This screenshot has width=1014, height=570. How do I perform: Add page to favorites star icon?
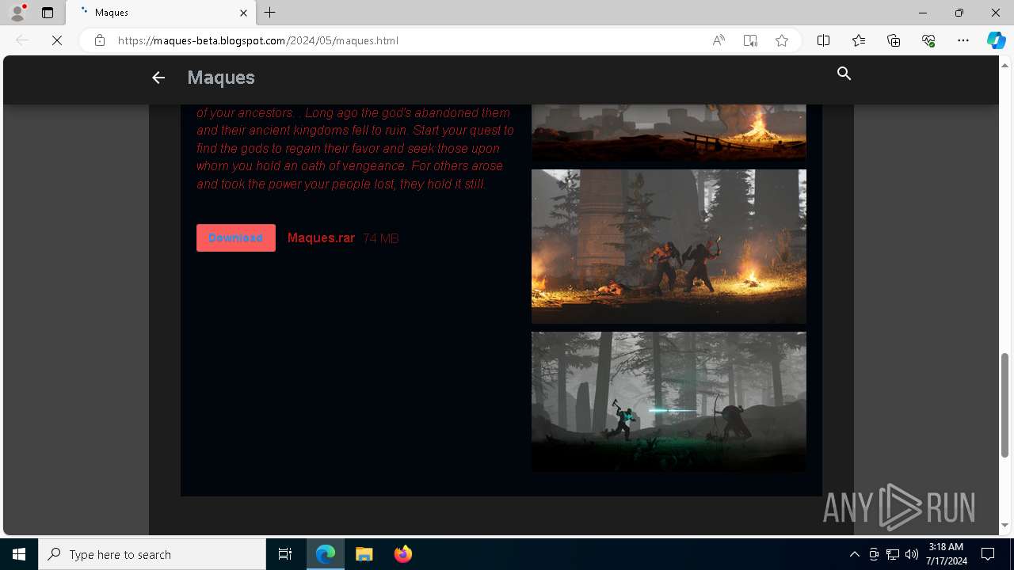coord(782,40)
